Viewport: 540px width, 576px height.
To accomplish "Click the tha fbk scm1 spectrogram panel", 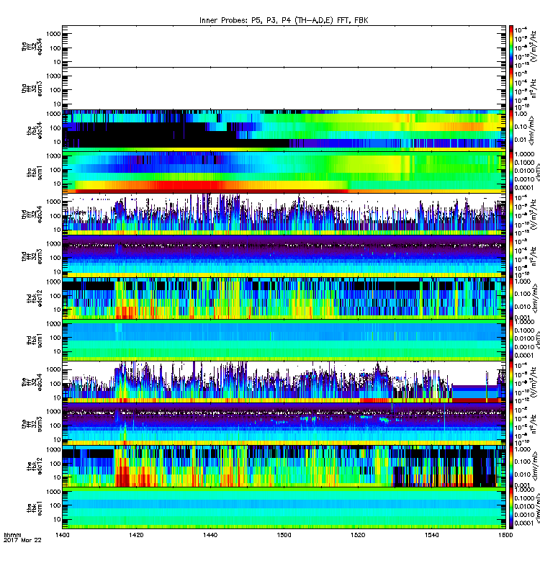I will click(x=284, y=172).
